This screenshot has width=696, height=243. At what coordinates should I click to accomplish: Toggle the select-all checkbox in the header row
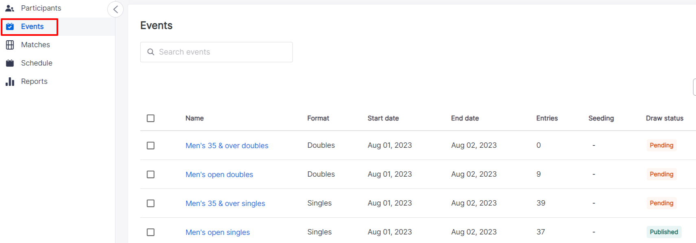click(151, 118)
